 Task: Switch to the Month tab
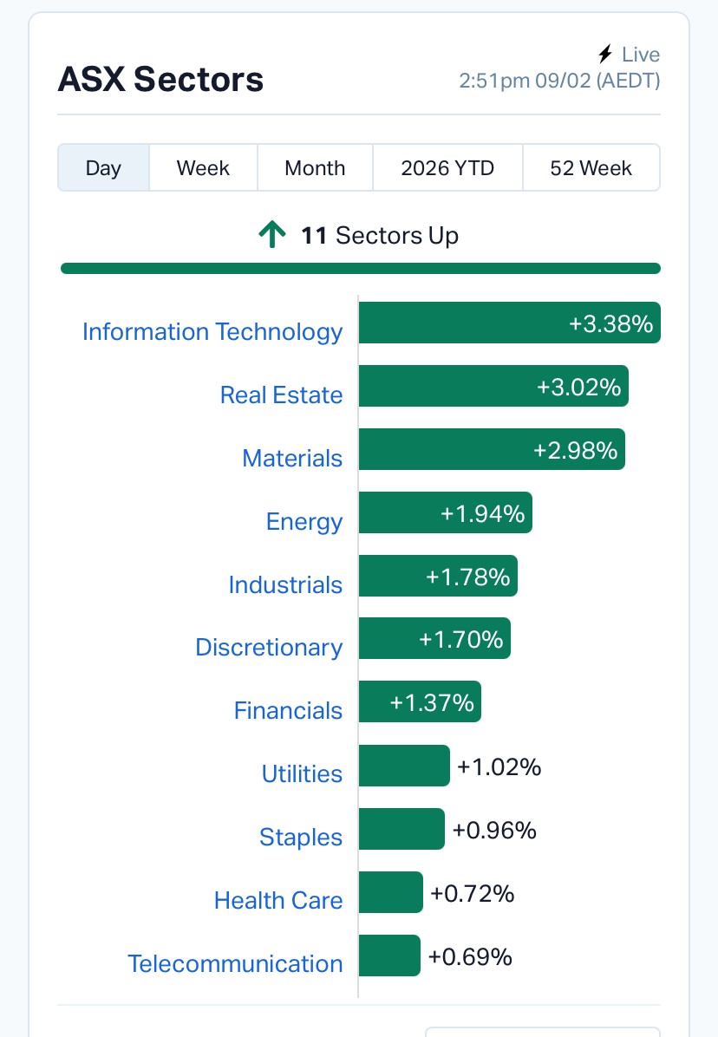(315, 167)
